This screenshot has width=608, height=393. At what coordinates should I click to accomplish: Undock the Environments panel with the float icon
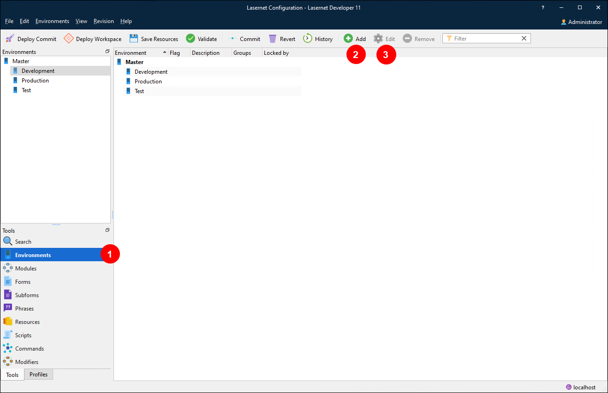point(107,52)
